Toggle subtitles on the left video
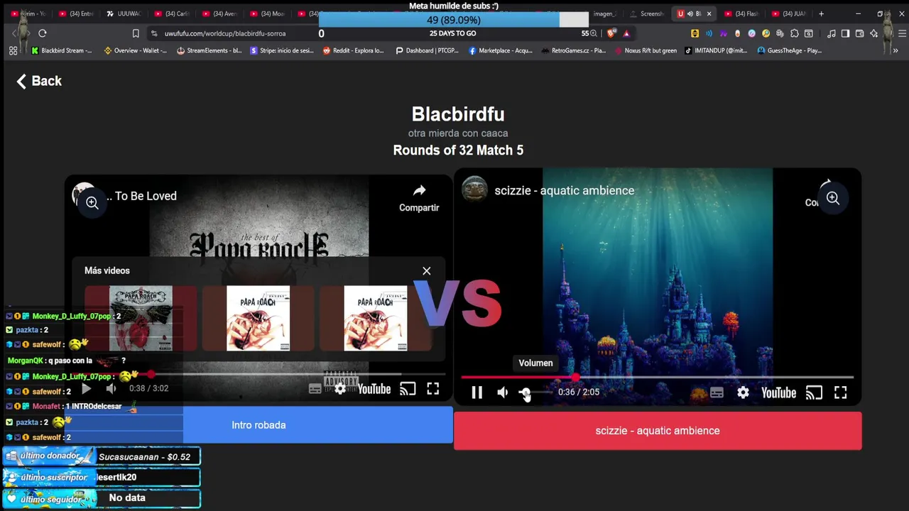 pos(315,389)
